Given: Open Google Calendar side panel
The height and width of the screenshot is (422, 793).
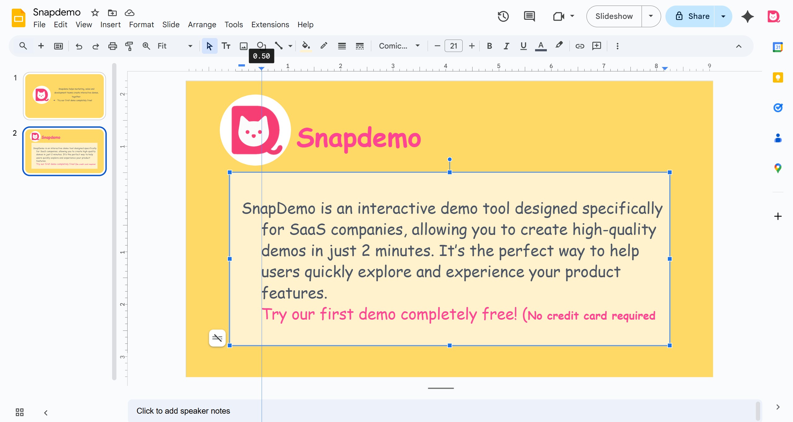Looking at the screenshot, I should [x=778, y=47].
